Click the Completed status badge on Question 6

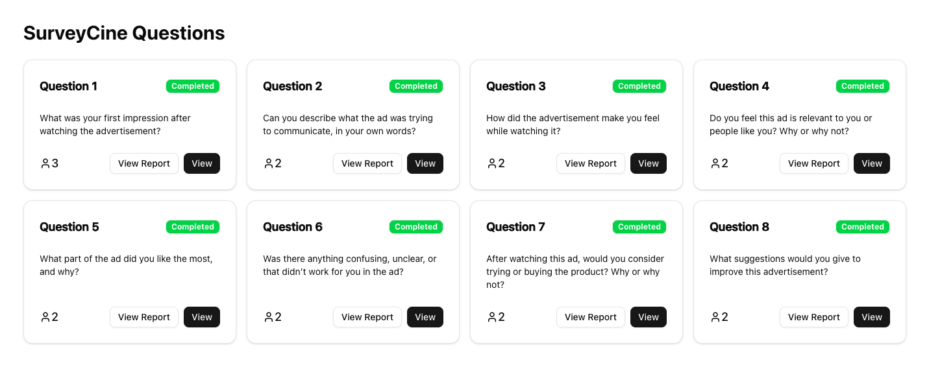click(x=416, y=227)
